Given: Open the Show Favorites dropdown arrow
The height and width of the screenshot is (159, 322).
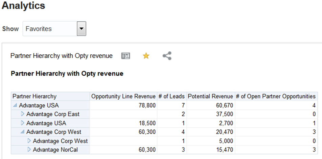Looking at the screenshot, I should pyautogui.click(x=81, y=29).
